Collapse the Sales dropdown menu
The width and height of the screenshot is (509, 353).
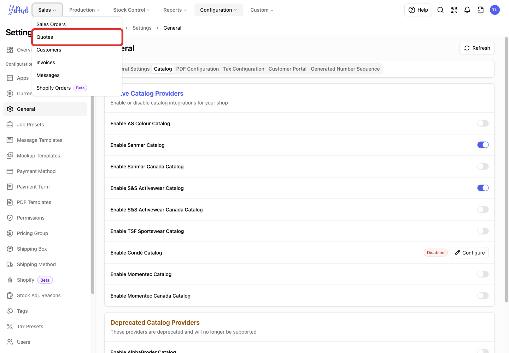coord(47,10)
